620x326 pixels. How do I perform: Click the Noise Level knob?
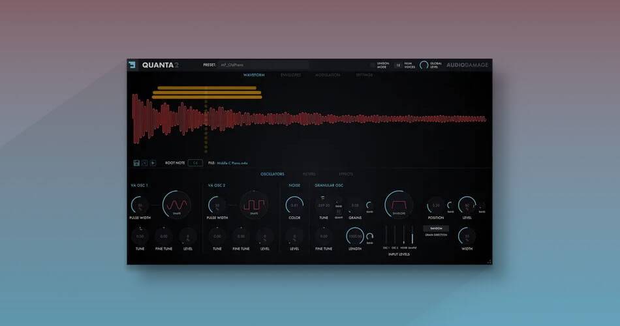click(294, 236)
